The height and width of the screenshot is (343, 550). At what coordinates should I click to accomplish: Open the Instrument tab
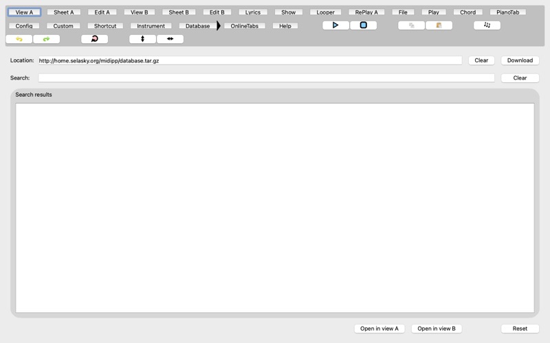151,26
